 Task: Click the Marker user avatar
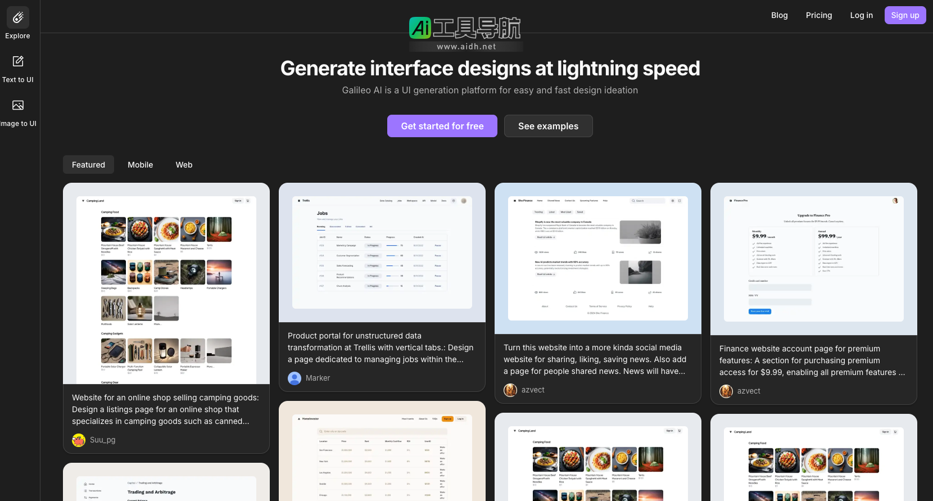[x=295, y=378]
